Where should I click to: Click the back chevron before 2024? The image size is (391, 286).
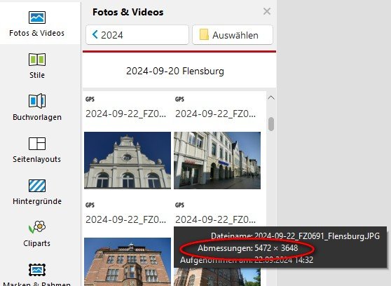pos(95,34)
